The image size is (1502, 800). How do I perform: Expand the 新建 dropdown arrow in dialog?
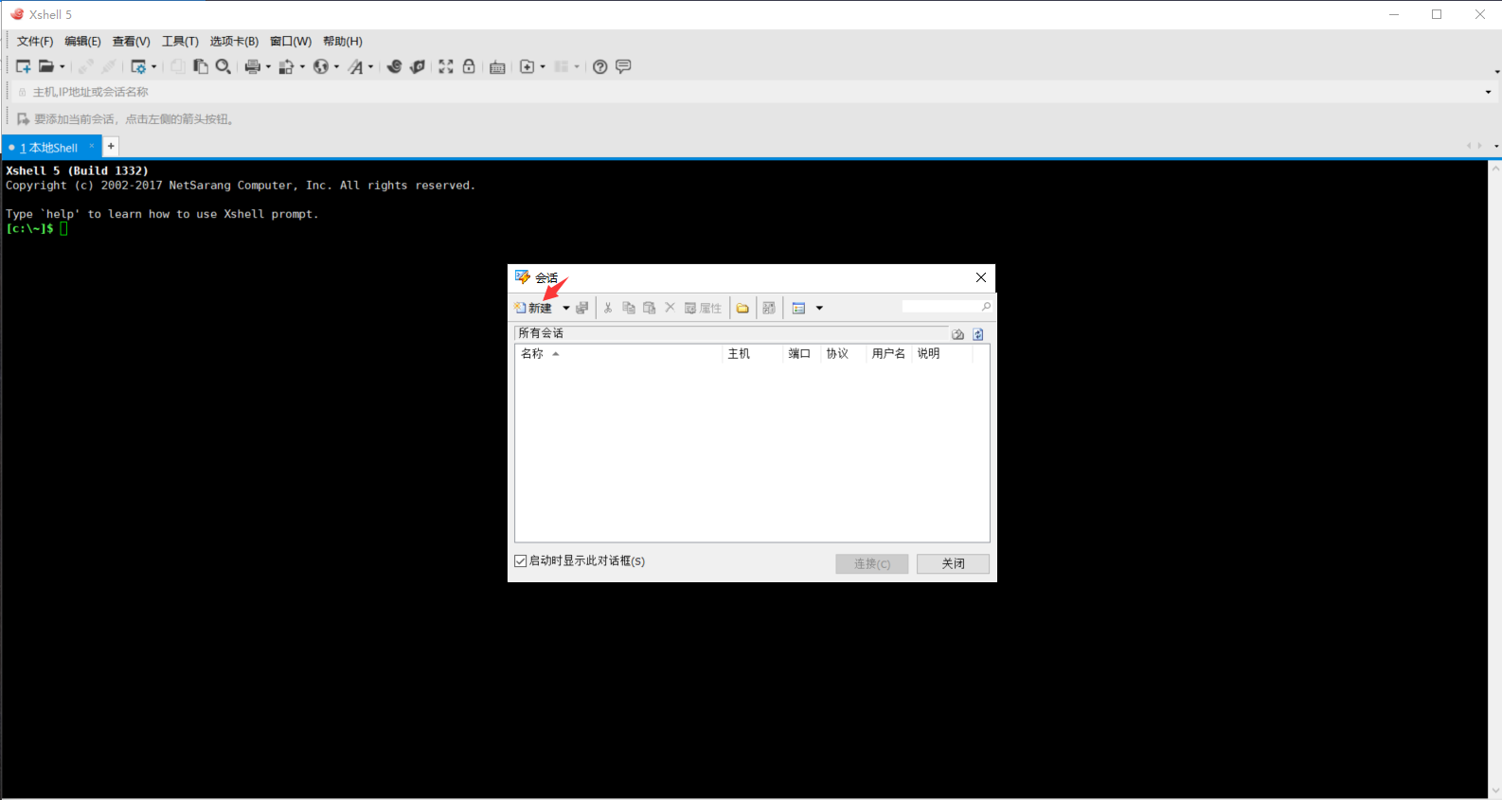tap(566, 308)
